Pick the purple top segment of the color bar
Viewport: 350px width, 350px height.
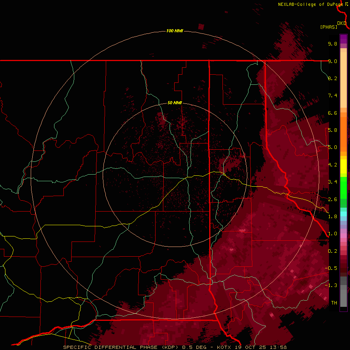coord(343,39)
